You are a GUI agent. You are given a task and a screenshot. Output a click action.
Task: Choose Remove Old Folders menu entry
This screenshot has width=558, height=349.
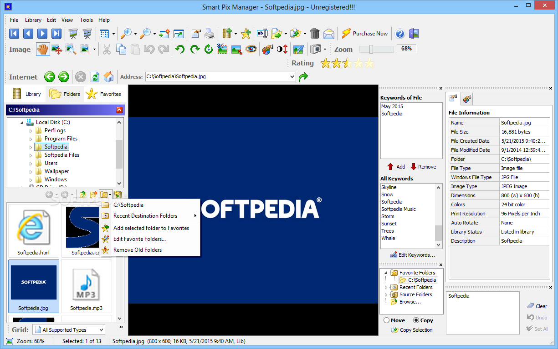click(x=150, y=250)
